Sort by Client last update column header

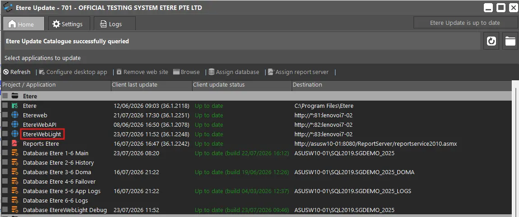click(152, 85)
